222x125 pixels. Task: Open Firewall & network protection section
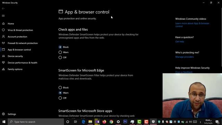[x=23, y=43]
